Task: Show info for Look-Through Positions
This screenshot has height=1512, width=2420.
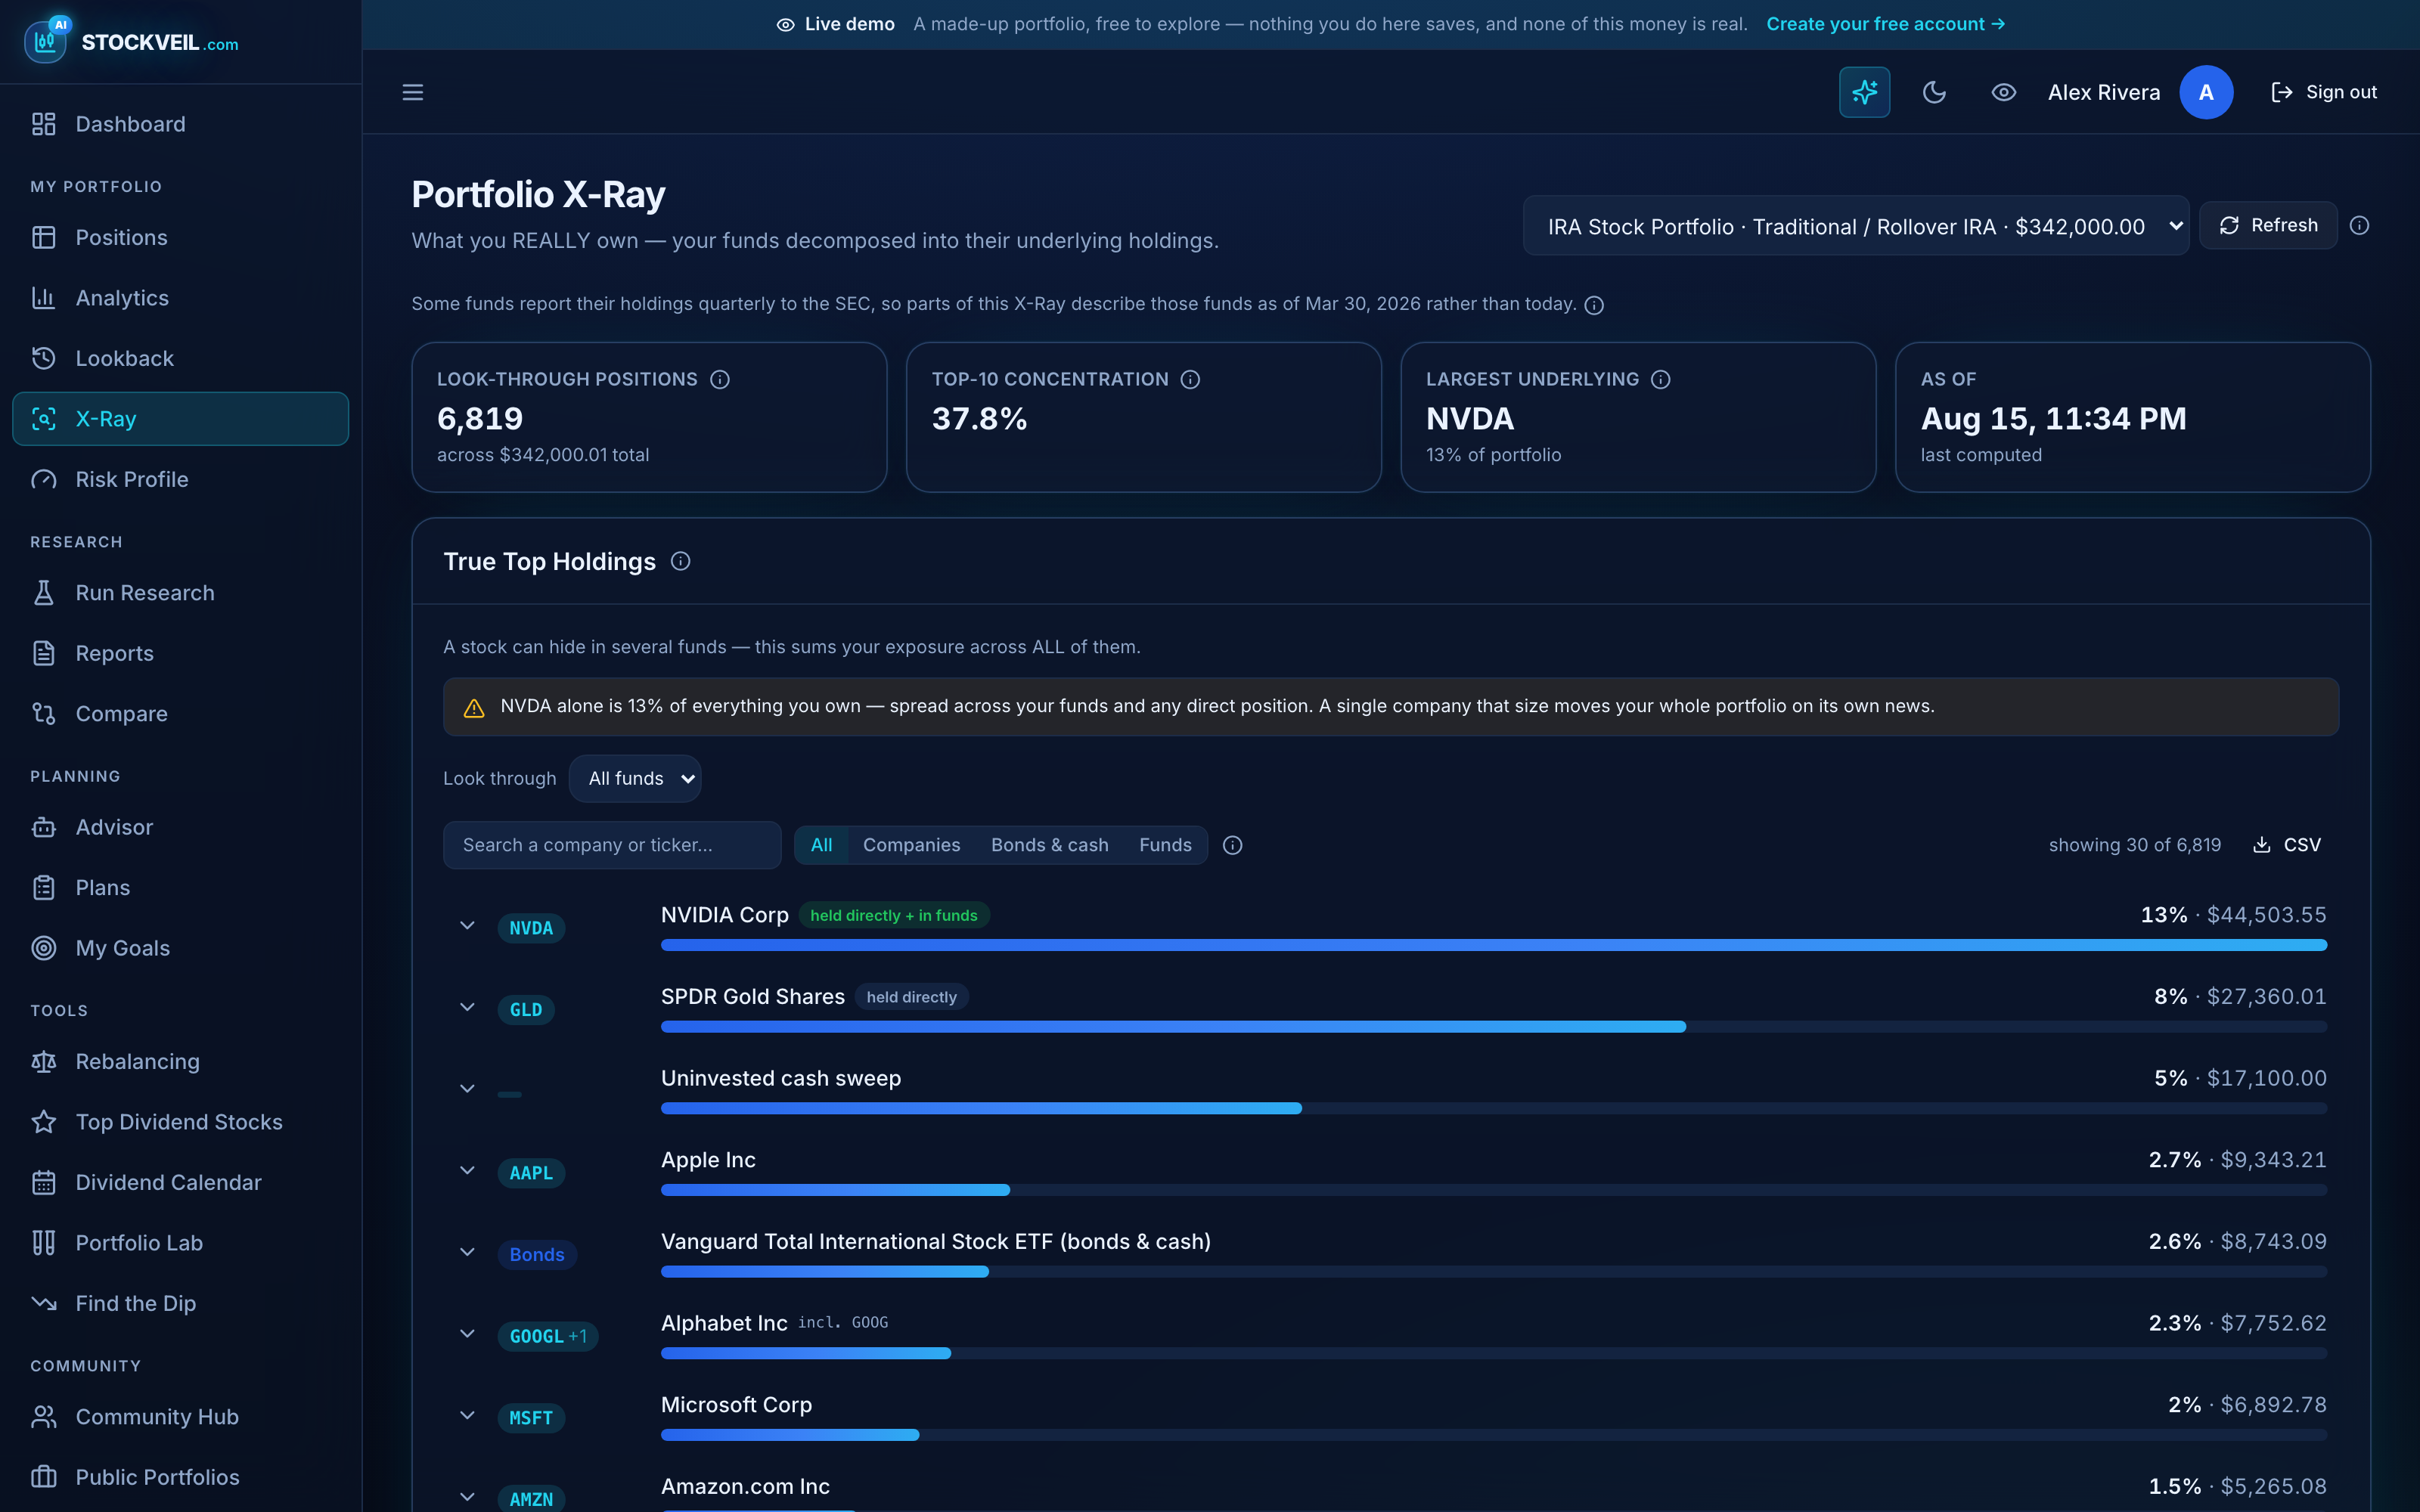Action: 720,379
